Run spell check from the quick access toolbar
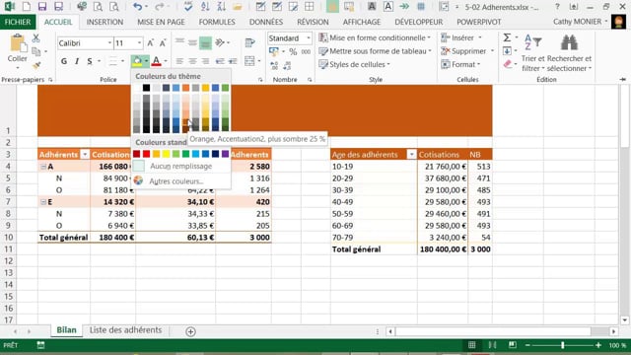Image resolution: width=631 pixels, height=355 pixels. coord(188,7)
